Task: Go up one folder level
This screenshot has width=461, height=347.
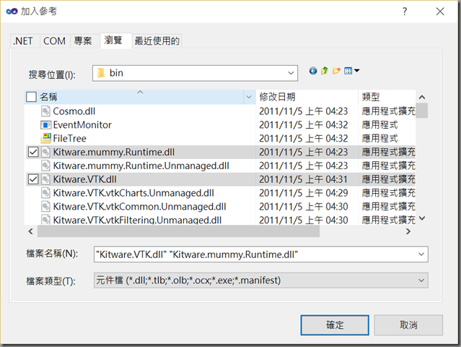Action: coord(325,71)
